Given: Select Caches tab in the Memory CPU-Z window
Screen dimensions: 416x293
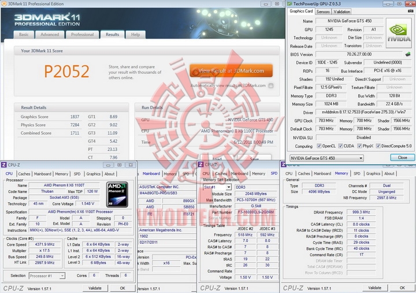Looking at the screenshot, I should pos(304,173).
